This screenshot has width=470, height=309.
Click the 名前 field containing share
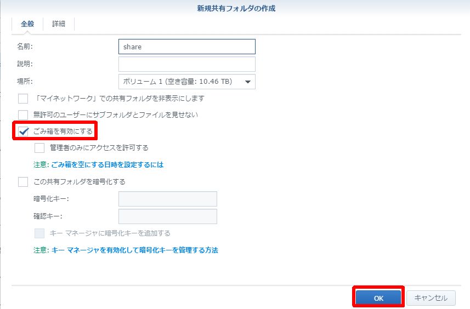pyautogui.click(x=187, y=47)
